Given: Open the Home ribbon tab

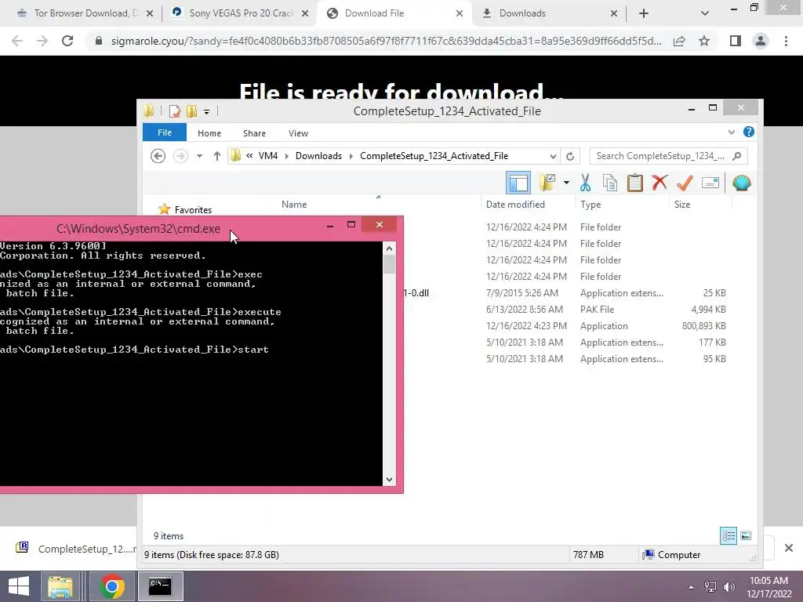Looking at the screenshot, I should [209, 133].
